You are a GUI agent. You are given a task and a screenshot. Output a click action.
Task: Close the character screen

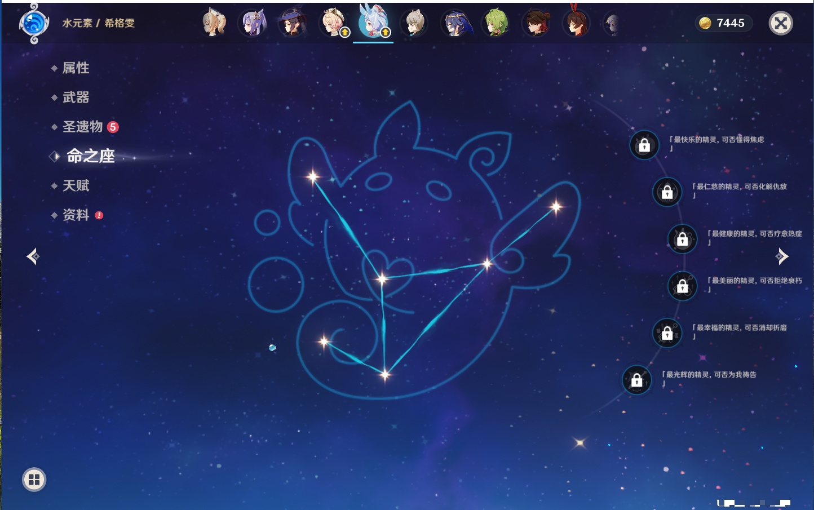[x=781, y=23]
